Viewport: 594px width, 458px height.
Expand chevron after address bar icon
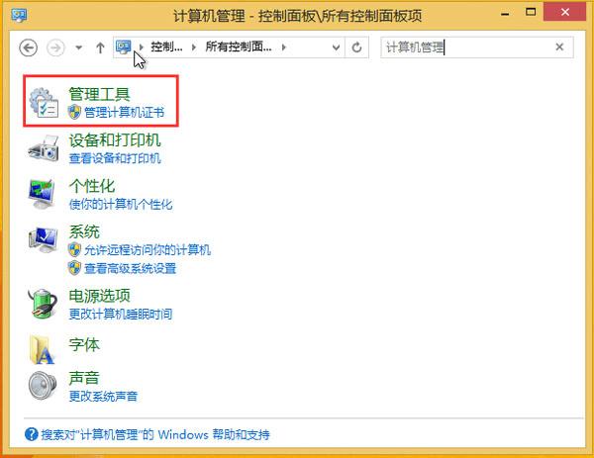142,47
